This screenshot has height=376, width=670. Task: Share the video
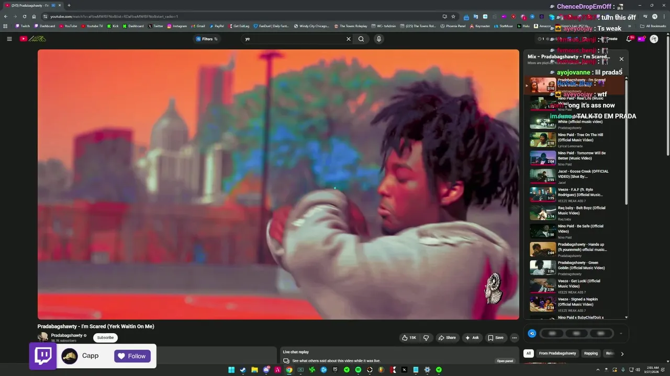pyautogui.click(x=447, y=338)
